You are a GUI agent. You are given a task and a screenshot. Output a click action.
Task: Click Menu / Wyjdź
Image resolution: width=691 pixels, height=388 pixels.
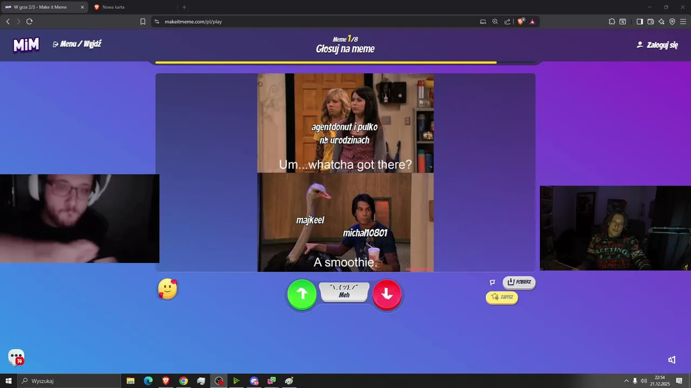77,44
